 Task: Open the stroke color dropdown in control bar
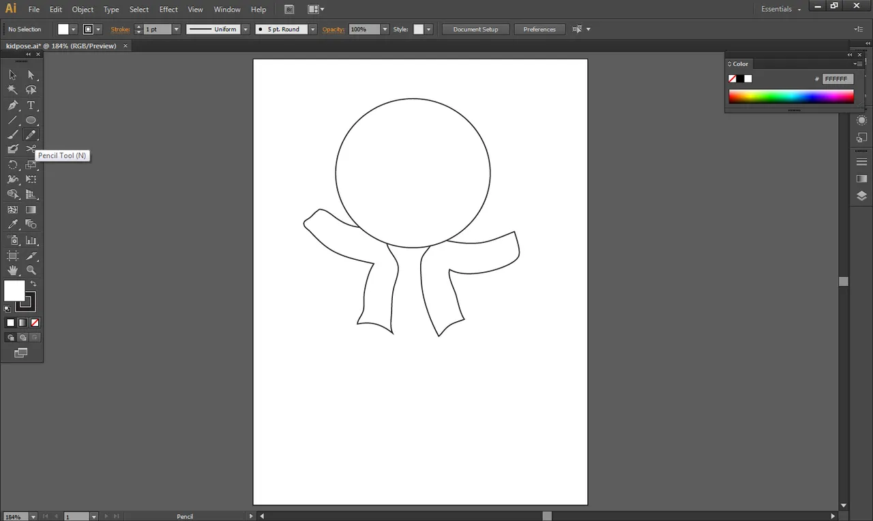99,29
